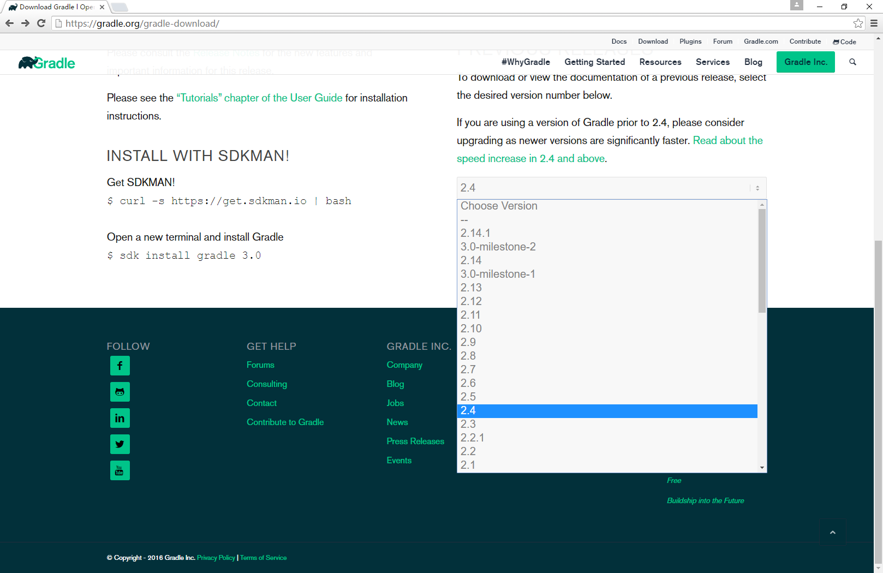
Task: Click the Chrome user profile icon
Action: [797, 5]
